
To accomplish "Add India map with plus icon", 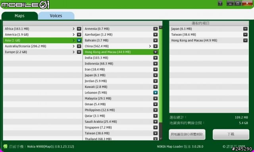I will tap(155, 58).
